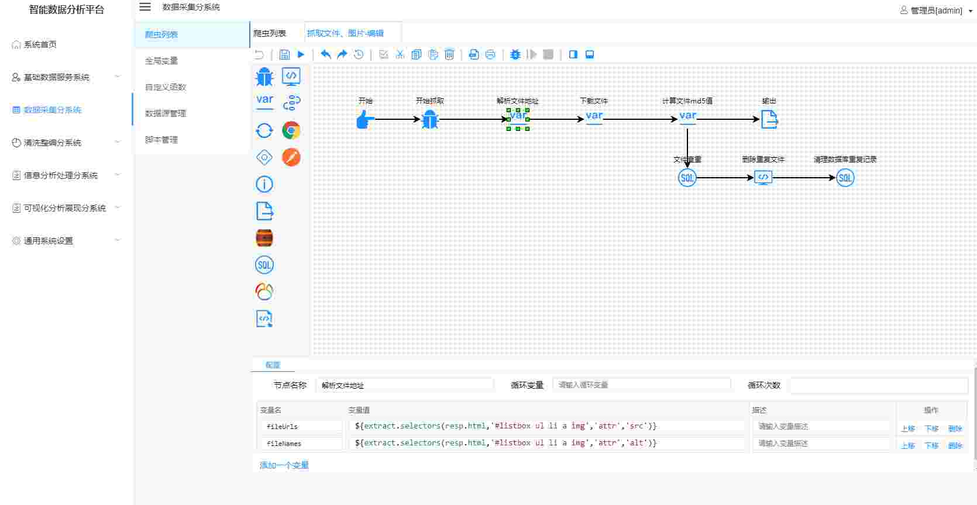Select 数据采集分系统 in the sidebar
The height and width of the screenshot is (505, 977).
(x=67, y=110)
